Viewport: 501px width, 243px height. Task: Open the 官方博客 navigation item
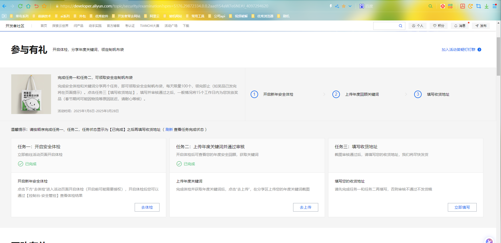click(113, 26)
